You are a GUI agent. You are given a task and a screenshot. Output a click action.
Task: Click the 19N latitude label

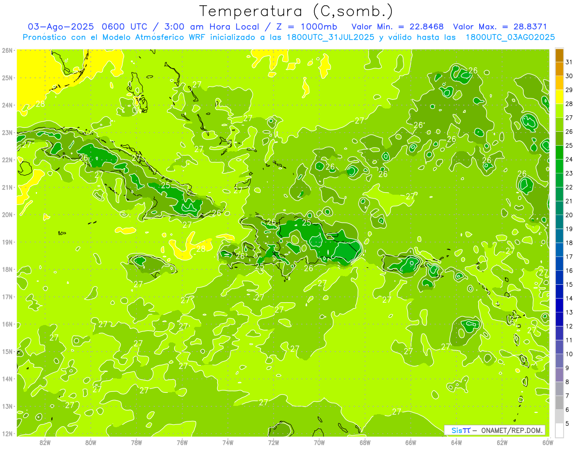point(7,242)
